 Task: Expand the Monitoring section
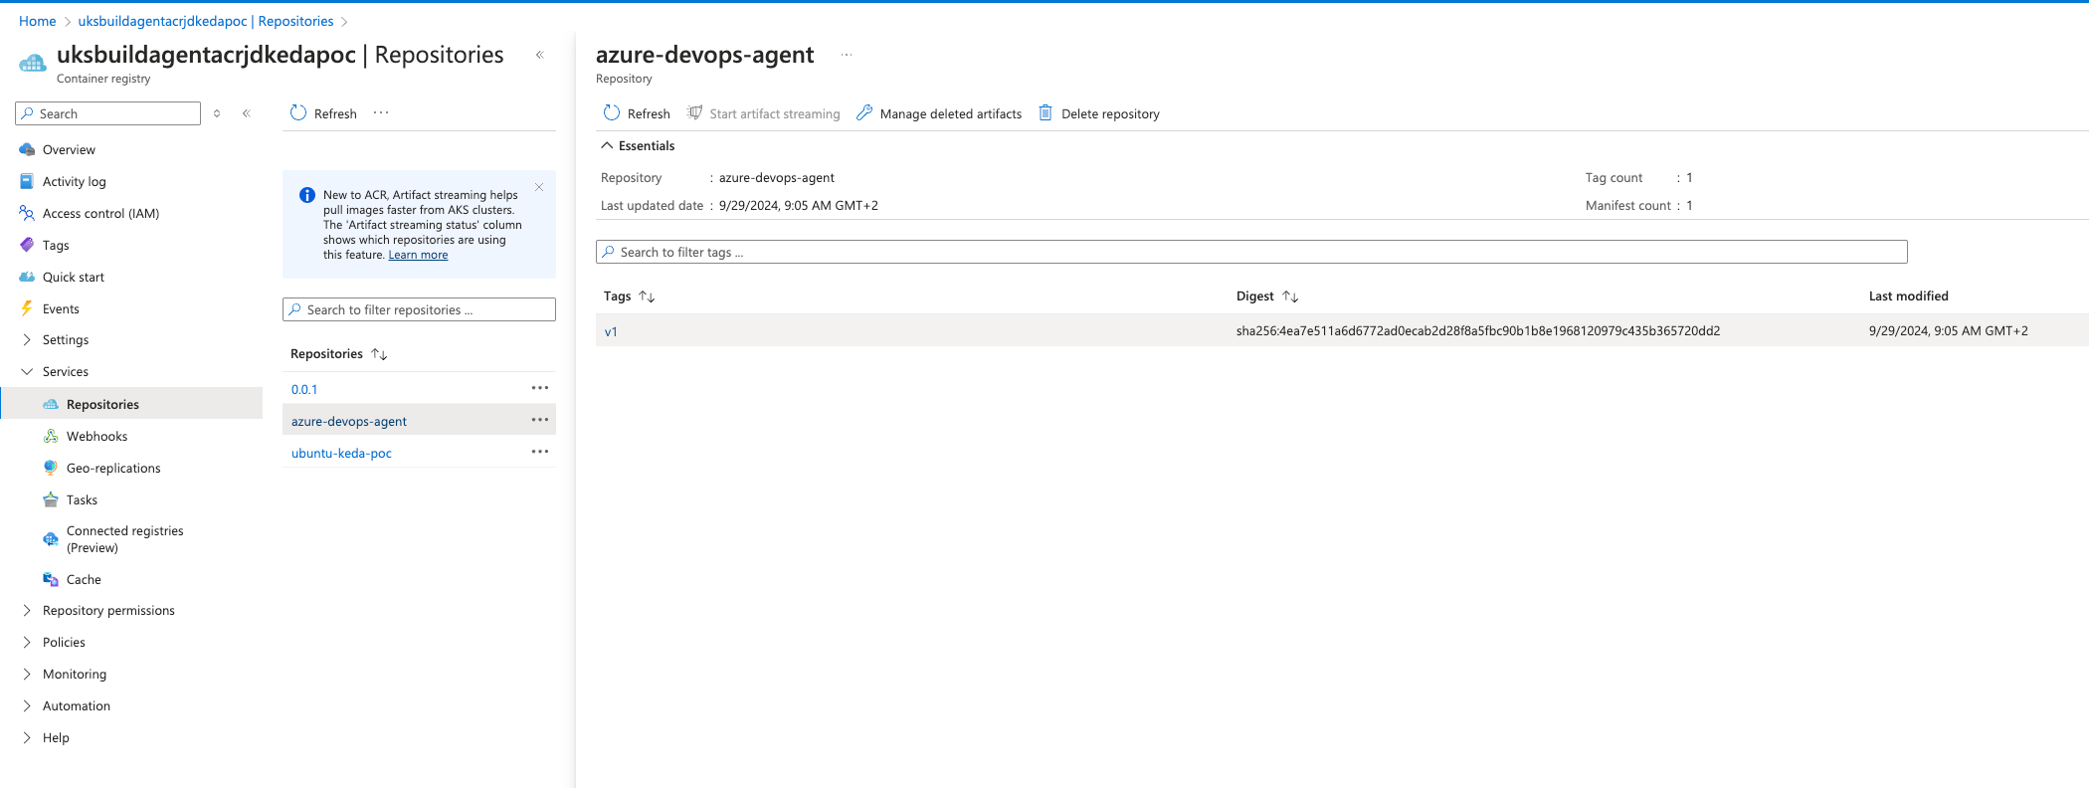tap(27, 675)
